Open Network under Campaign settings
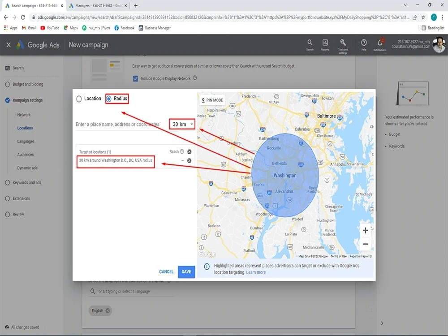 24,115
